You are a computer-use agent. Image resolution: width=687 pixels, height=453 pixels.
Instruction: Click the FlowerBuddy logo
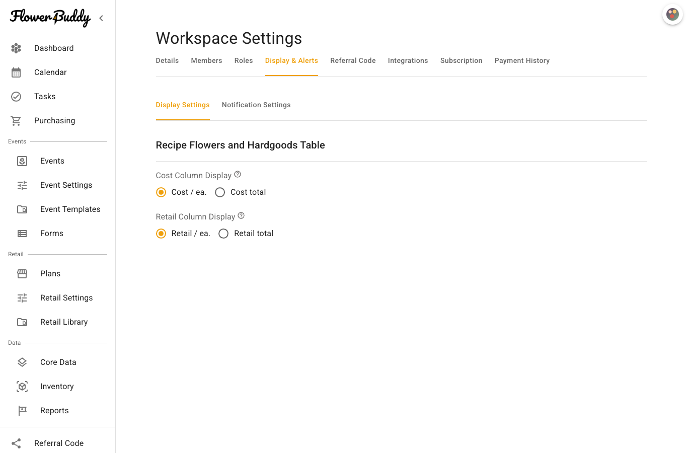[x=50, y=18]
